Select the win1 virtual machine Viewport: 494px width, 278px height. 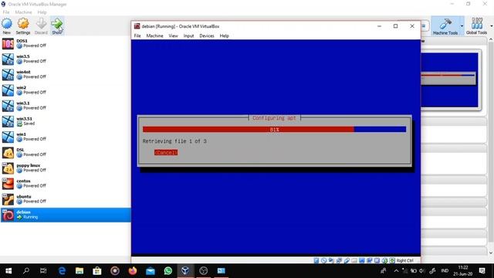(66, 137)
